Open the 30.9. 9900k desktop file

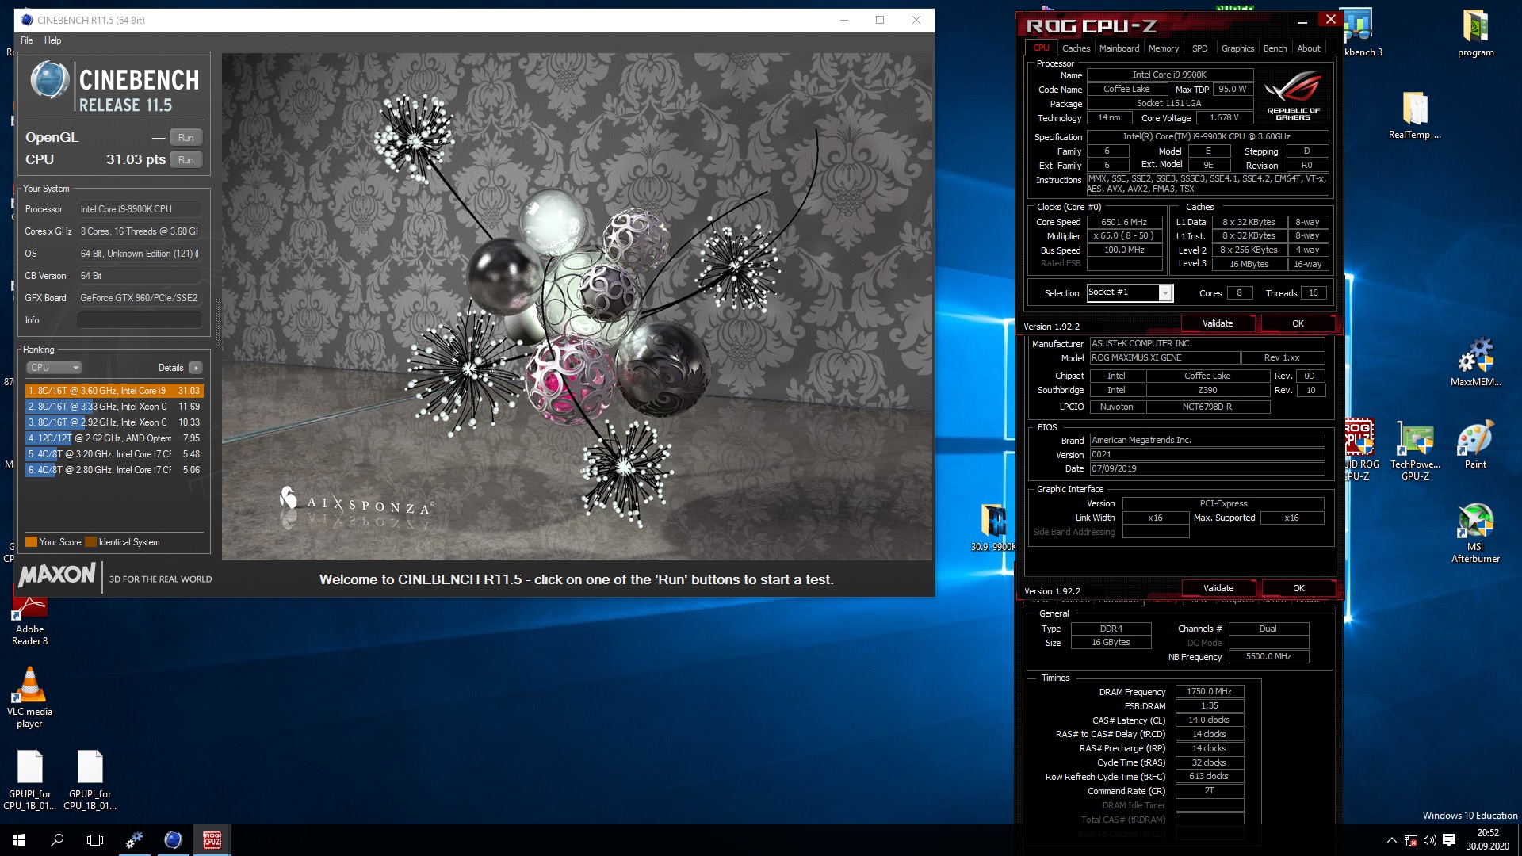tap(993, 527)
